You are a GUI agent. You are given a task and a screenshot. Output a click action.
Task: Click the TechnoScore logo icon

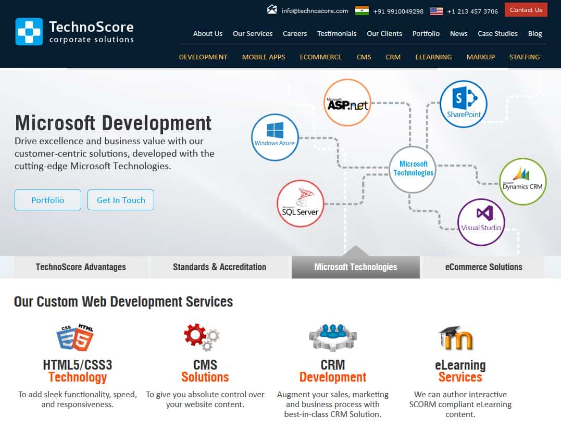pos(29,32)
